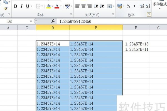The image size is (167, 111).
Task: Open underline style dropdown arrow
Action: coord(31,6)
